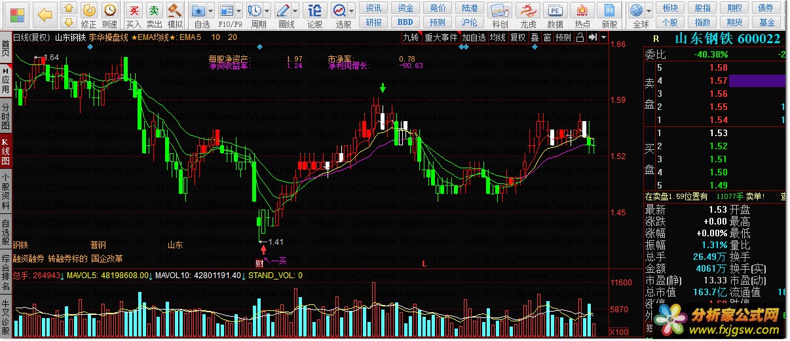The width and height of the screenshot is (790, 341).
Task: Click the 李华操盘线 indicator name
Action: click(x=108, y=37)
